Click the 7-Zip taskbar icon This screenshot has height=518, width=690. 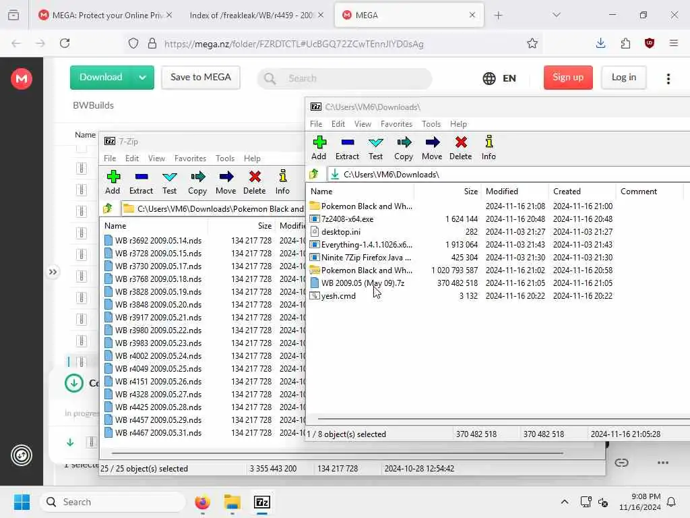click(x=262, y=502)
